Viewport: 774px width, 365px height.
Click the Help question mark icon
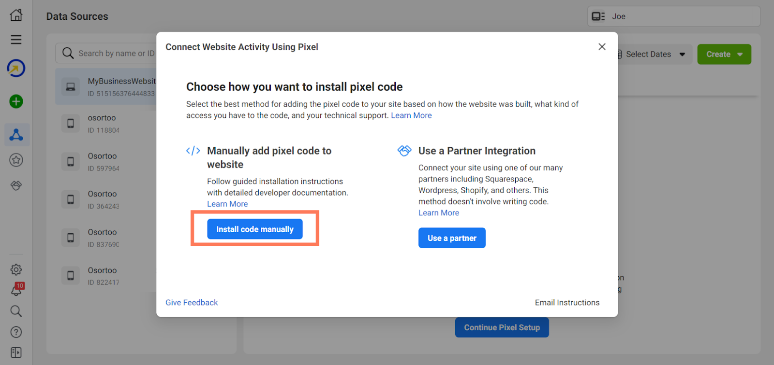(16, 332)
